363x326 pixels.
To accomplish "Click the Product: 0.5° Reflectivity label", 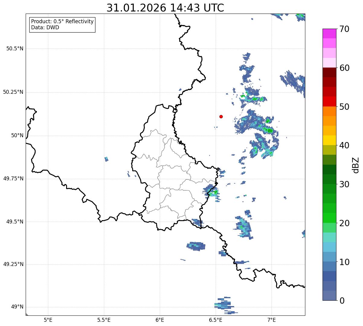I will point(62,21).
